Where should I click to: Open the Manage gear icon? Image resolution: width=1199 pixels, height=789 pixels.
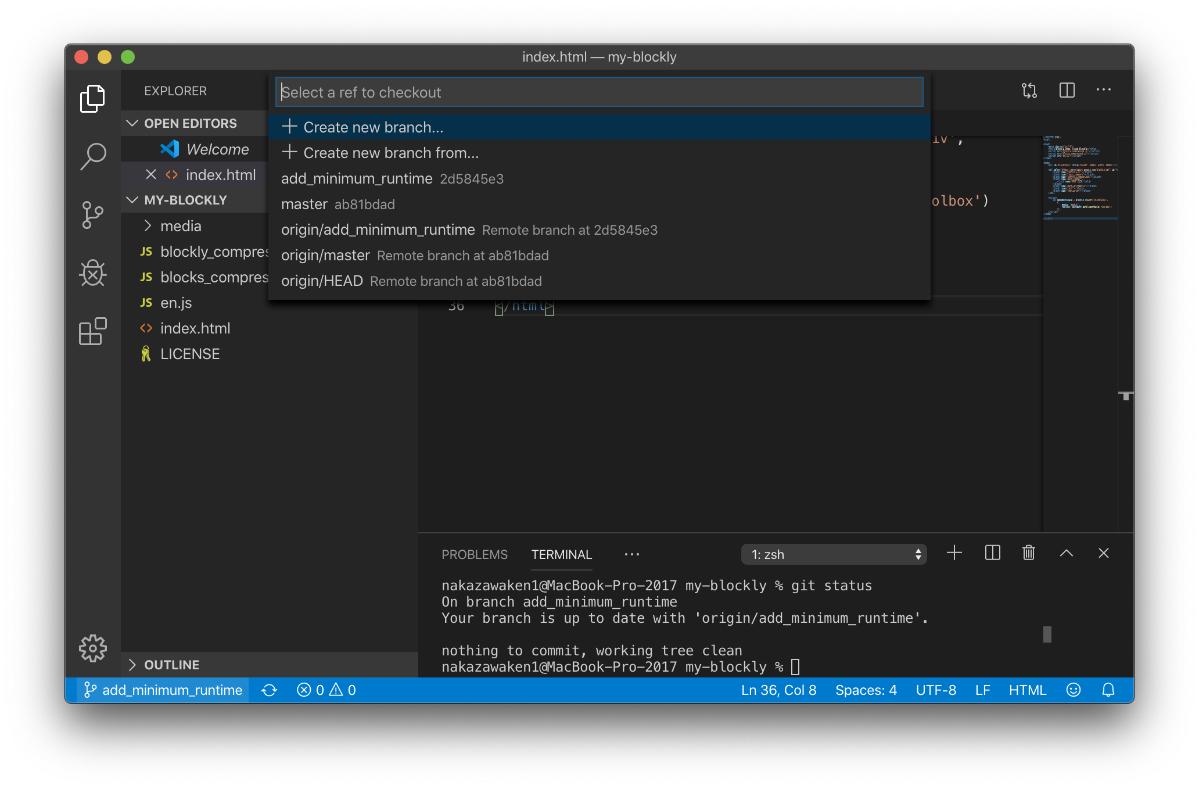pos(93,648)
